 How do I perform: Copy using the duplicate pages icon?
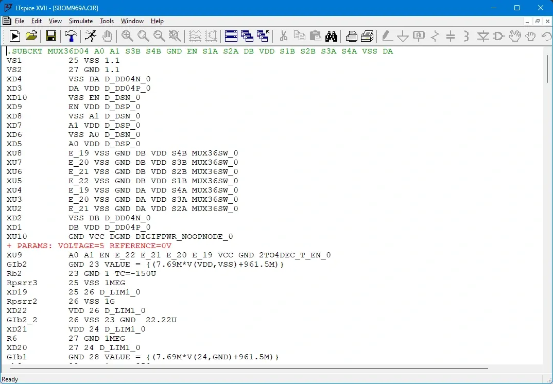tap(300, 36)
